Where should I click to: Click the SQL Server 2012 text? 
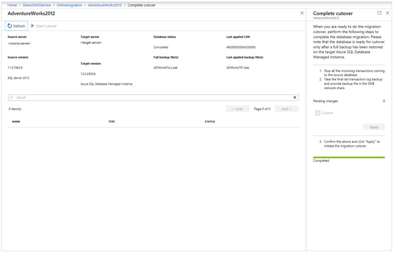pyautogui.click(x=18, y=78)
